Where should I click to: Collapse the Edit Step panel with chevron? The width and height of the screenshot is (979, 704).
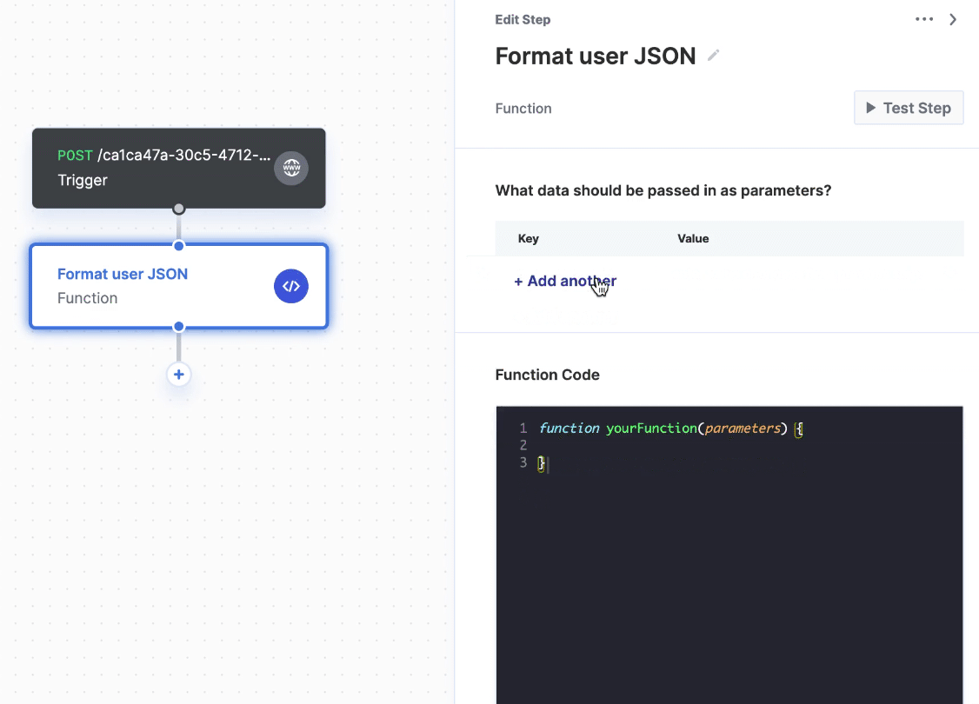pos(953,19)
